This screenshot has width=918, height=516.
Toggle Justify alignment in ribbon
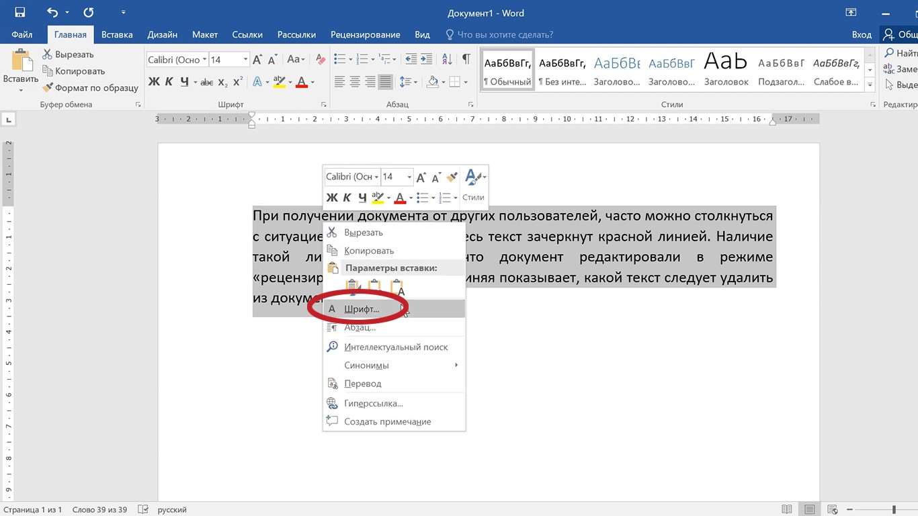385,82
